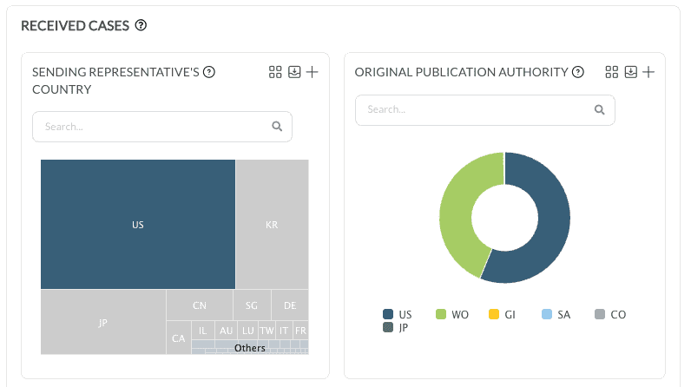Toggle WO legend swatch
Image resolution: width=691 pixels, height=387 pixels.
point(441,314)
